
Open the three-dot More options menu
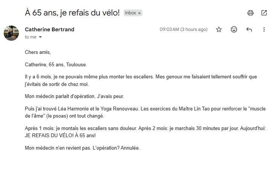point(264,29)
